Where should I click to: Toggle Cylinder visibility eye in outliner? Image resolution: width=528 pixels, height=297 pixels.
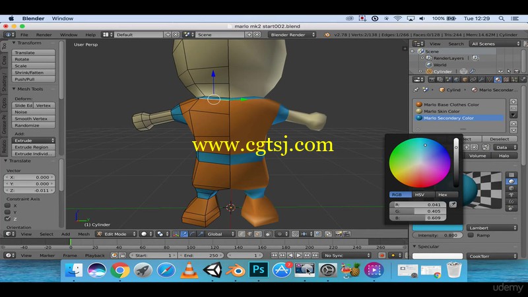click(x=500, y=71)
